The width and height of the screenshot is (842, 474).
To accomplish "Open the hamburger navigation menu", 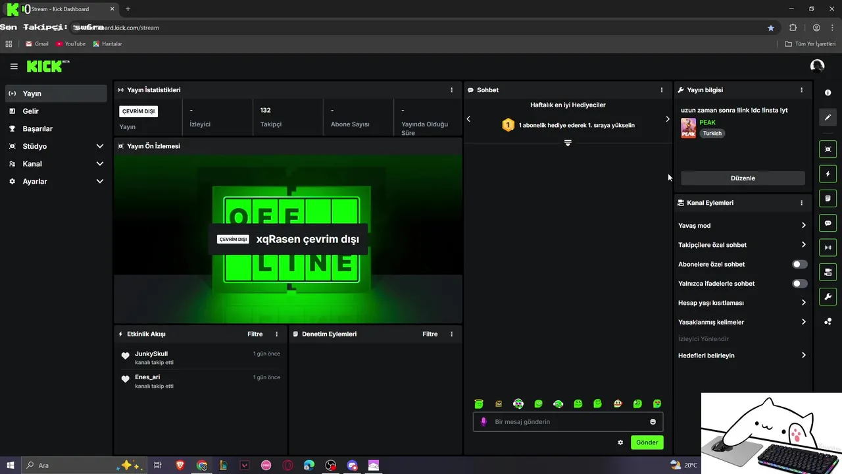I will pos(14,66).
